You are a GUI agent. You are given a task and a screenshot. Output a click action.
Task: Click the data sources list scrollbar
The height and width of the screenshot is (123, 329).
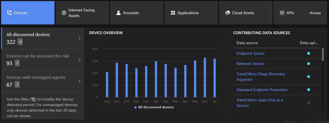323,54
